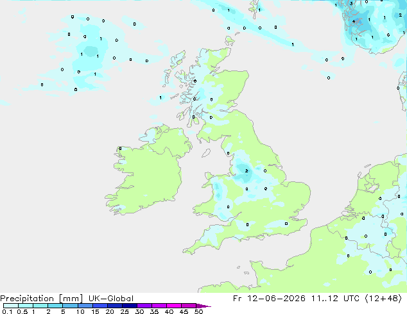Click the "11..12 UTC" time text
This screenshot has height=314, width=407.
[335, 299]
